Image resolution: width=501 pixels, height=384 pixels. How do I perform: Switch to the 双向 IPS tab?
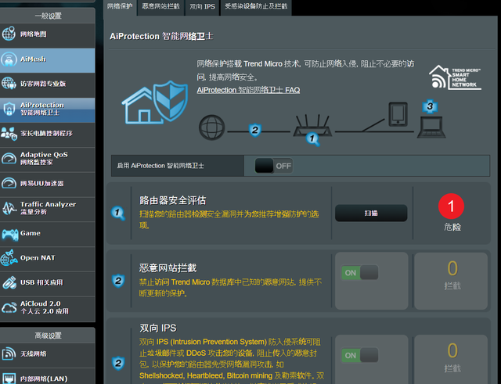click(202, 7)
